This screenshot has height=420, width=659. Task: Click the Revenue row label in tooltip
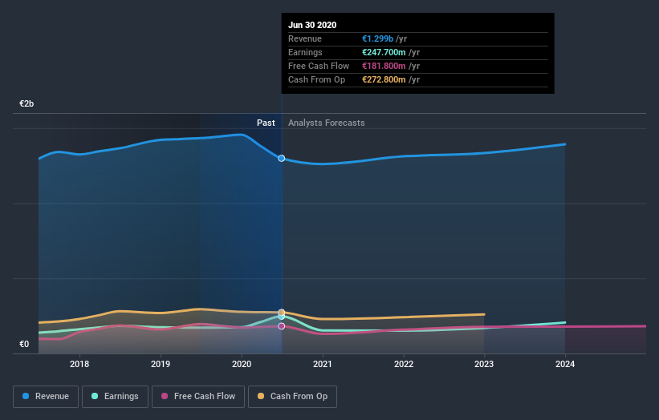[305, 38]
